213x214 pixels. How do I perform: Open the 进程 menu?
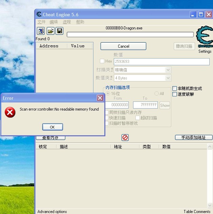click(67, 22)
